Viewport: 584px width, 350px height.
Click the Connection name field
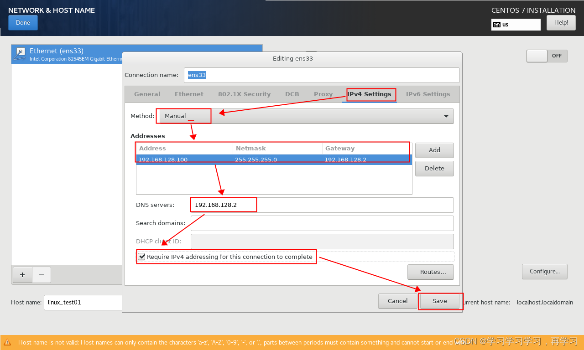coord(322,75)
